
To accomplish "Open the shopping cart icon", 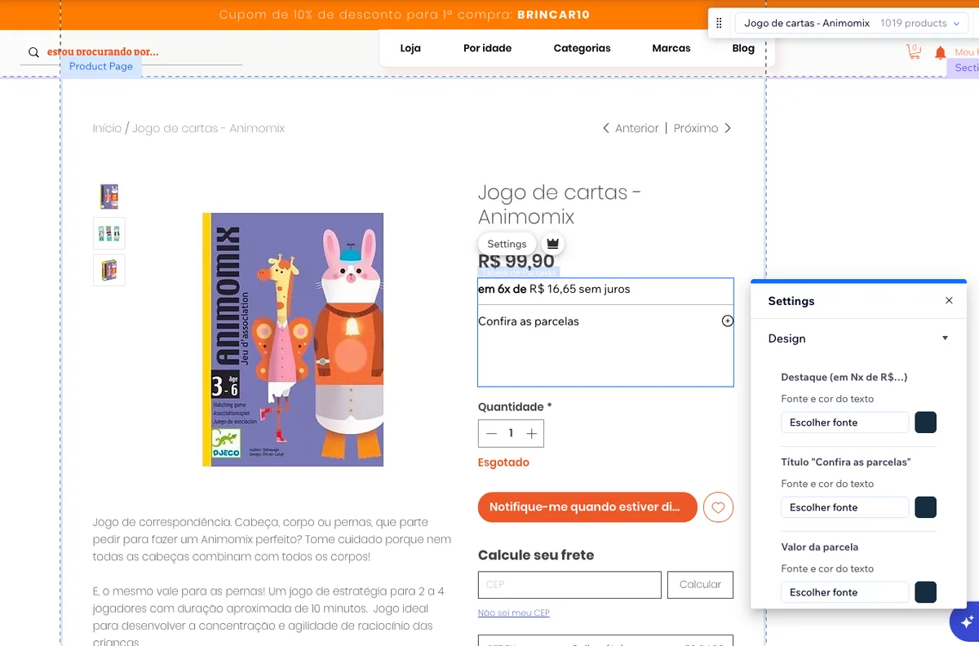I will click(x=914, y=52).
